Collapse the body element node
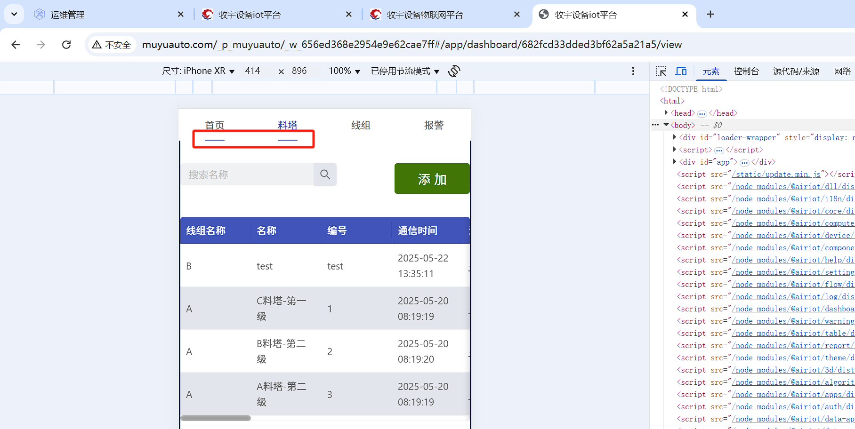Viewport: 855px width, 429px height. coord(666,125)
